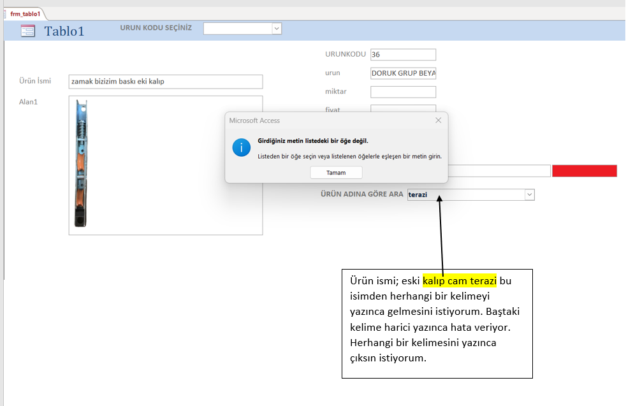Click the product image in Alan1

81,164
